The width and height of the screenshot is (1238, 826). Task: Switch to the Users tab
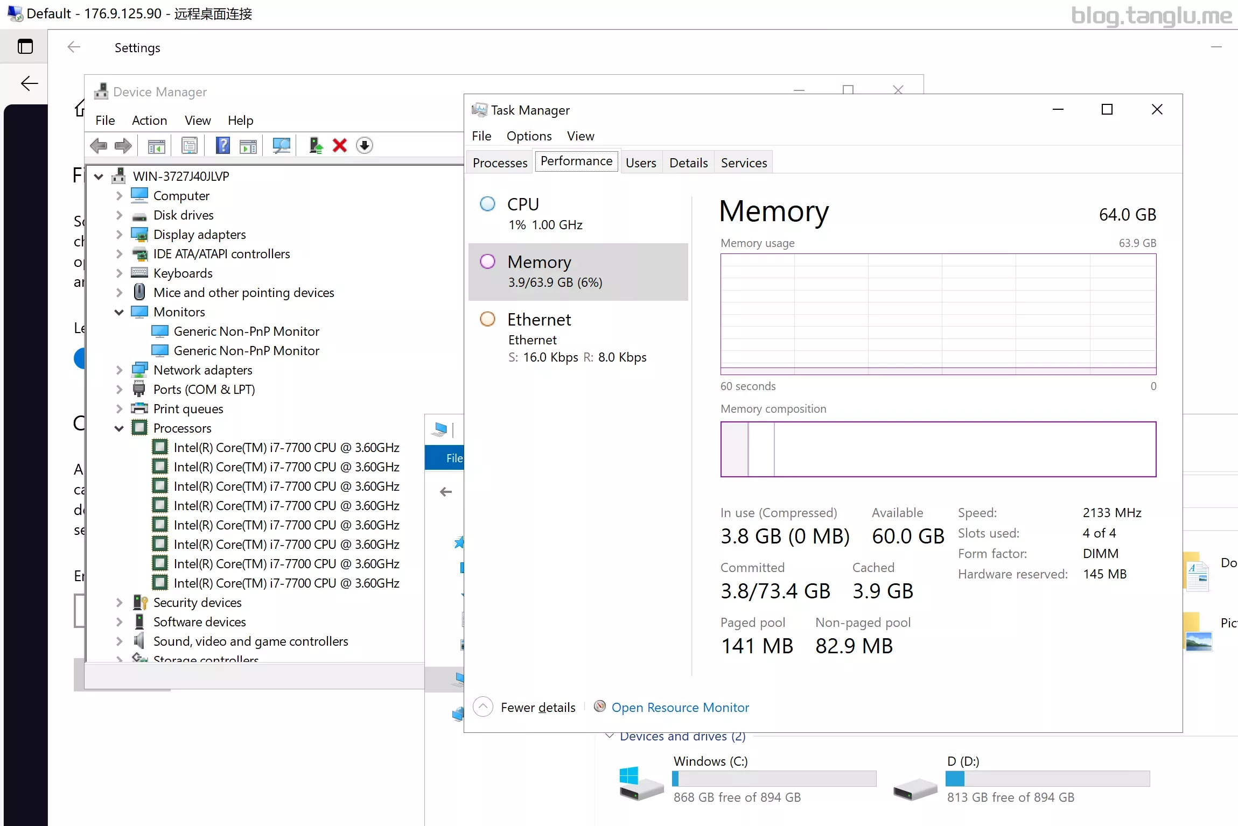[x=641, y=163]
